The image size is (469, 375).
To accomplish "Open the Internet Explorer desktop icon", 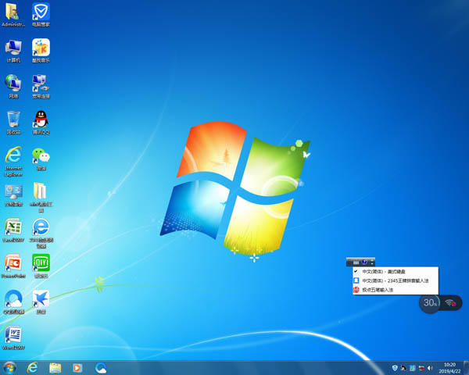I will tap(13, 155).
